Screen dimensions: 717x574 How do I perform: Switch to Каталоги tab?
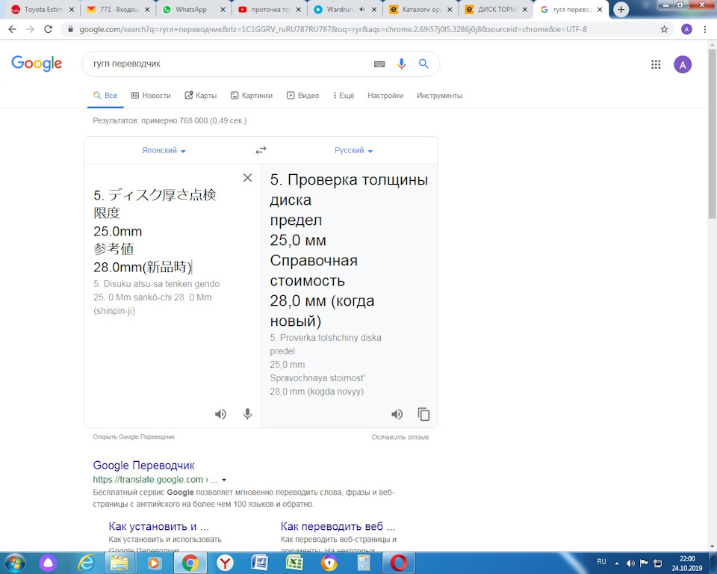[x=421, y=9]
